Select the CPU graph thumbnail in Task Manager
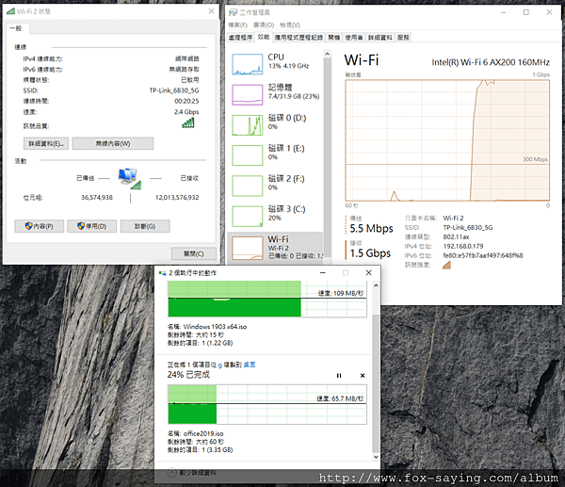 click(247, 64)
